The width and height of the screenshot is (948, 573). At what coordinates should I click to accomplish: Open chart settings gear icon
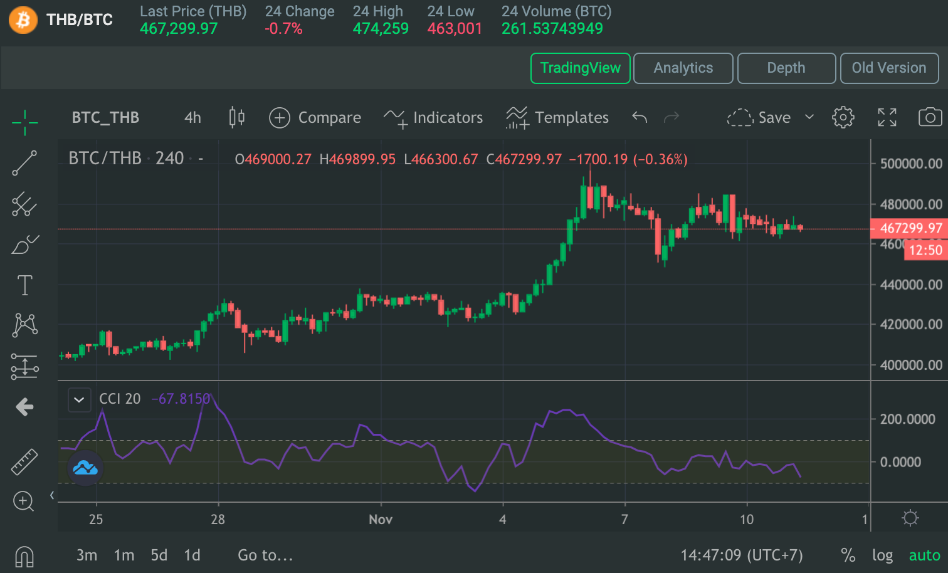tap(843, 117)
